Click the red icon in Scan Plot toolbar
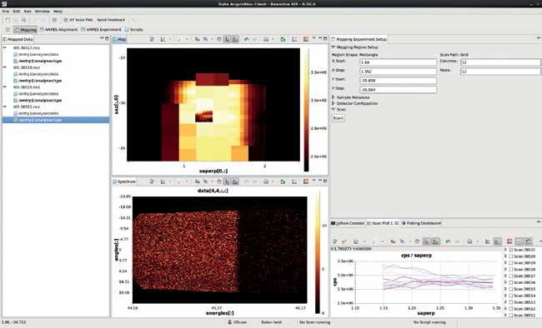The width and height of the screenshot is (542, 328). click(509, 241)
